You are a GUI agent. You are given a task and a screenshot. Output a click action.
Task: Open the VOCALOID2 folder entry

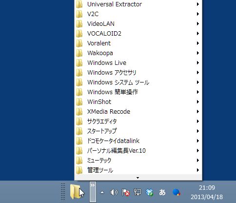(138, 34)
